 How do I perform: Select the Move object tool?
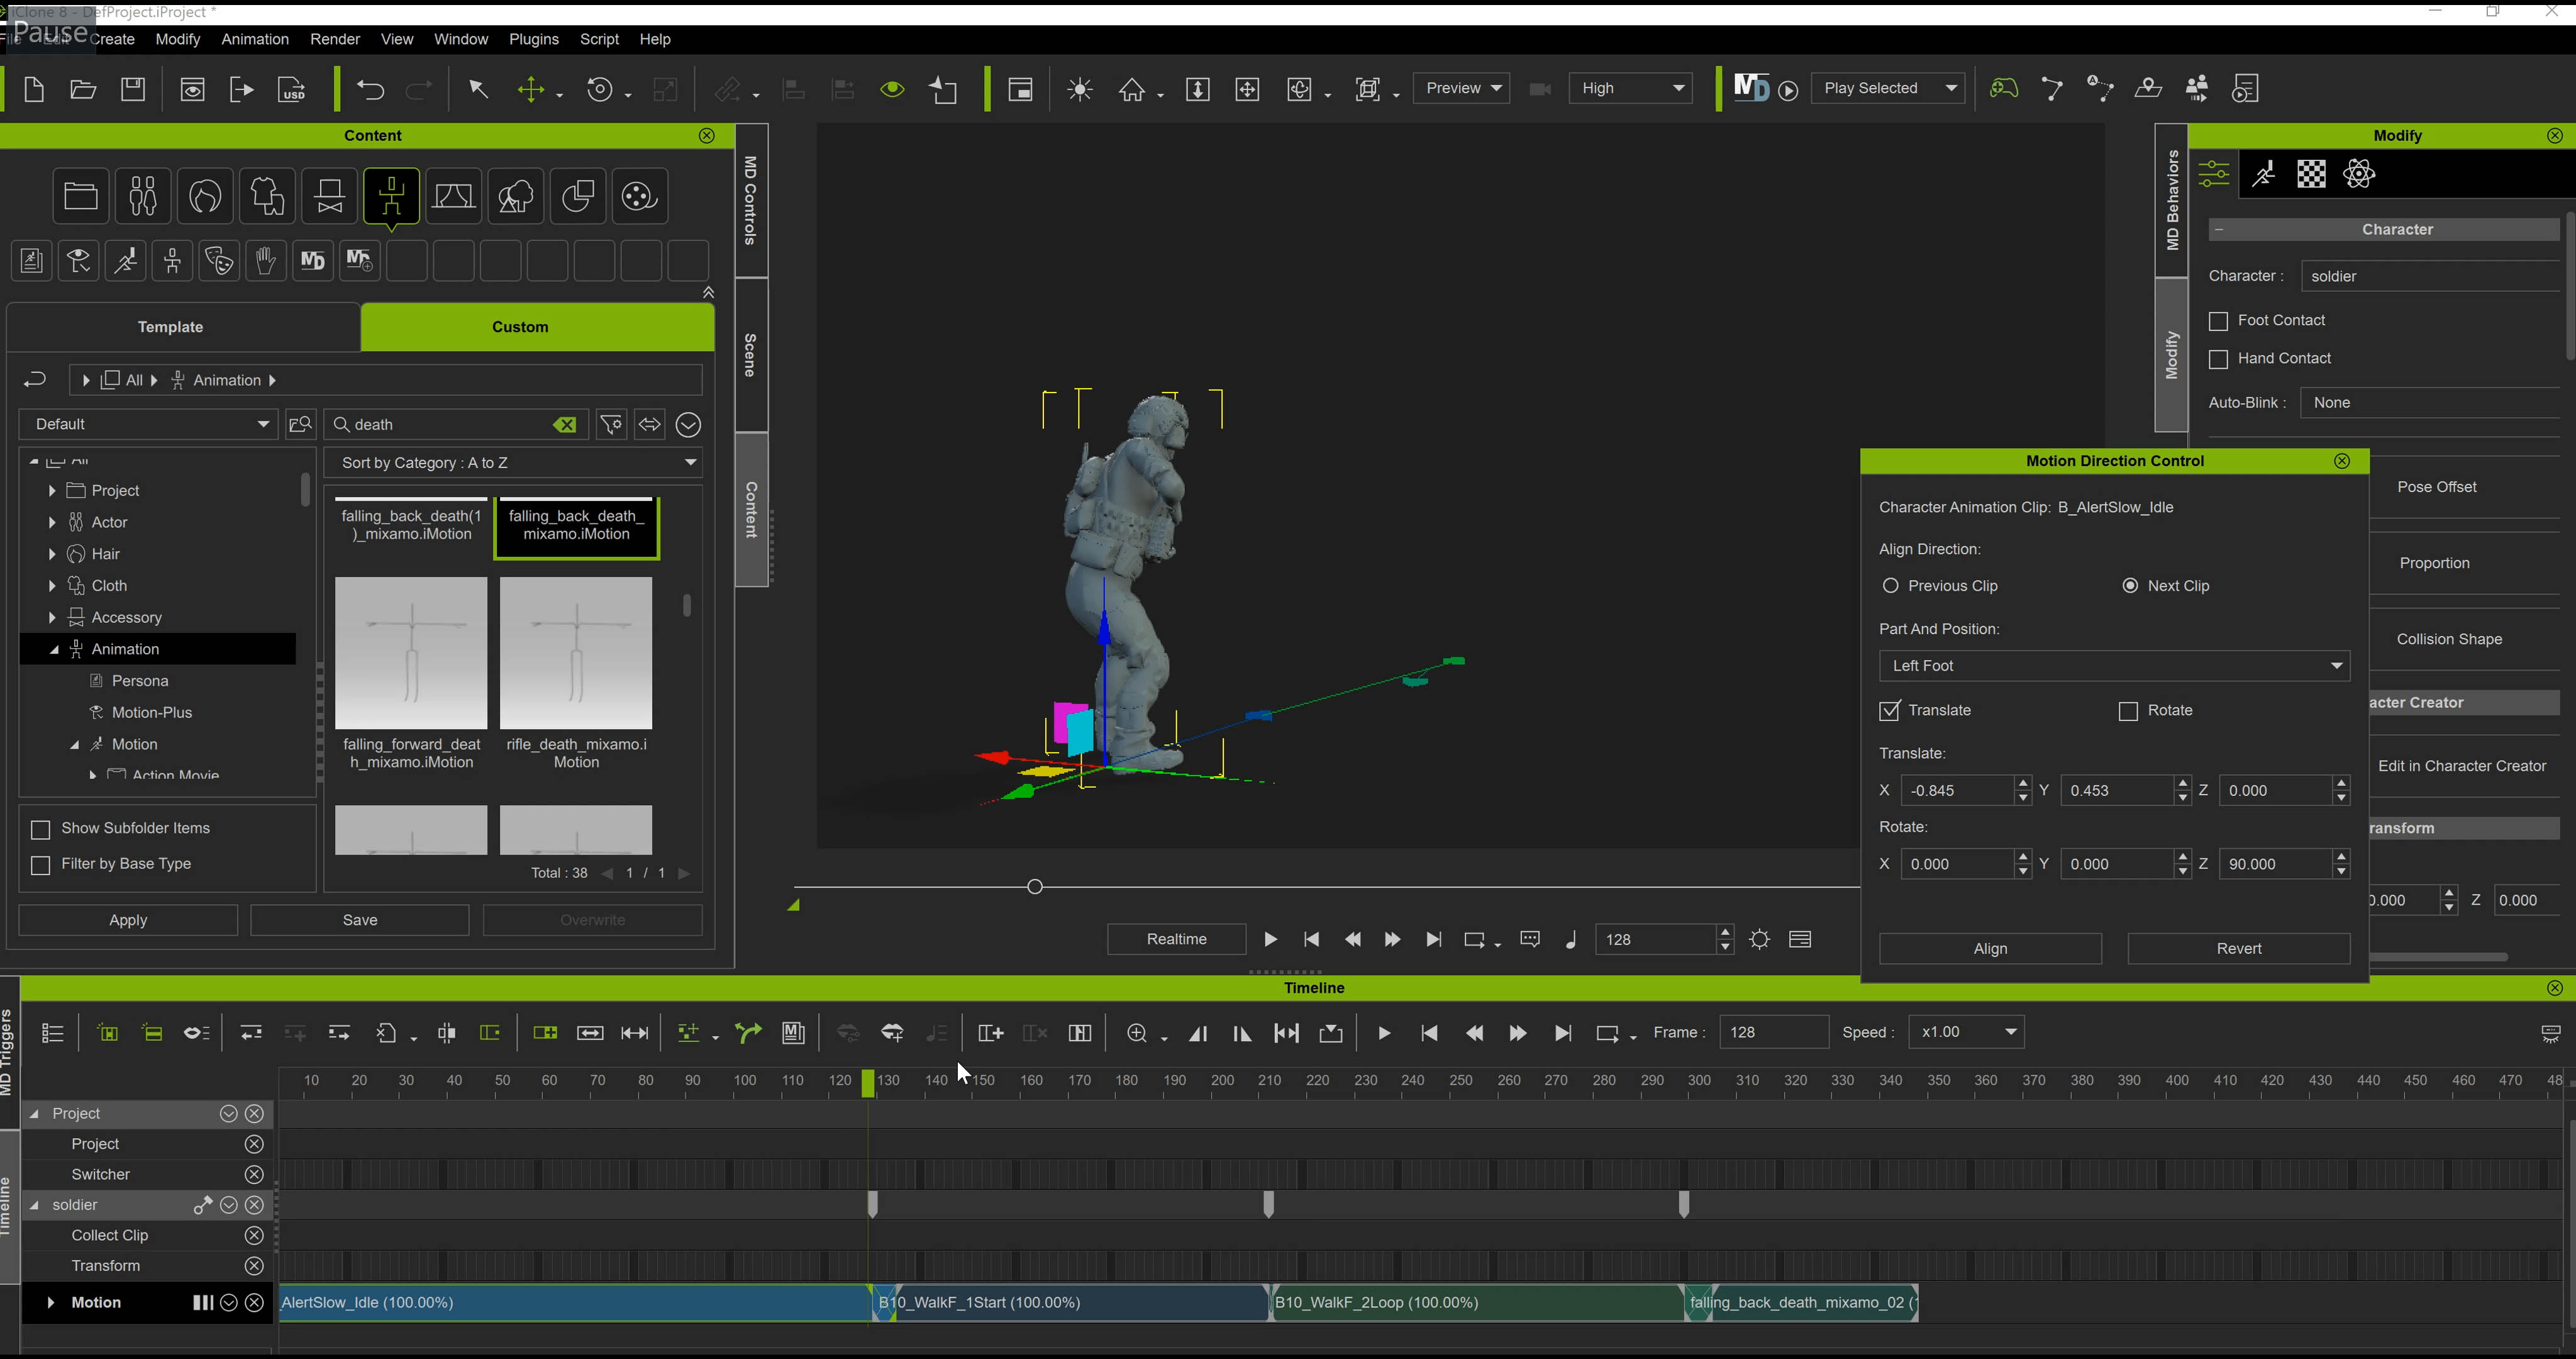[531, 90]
